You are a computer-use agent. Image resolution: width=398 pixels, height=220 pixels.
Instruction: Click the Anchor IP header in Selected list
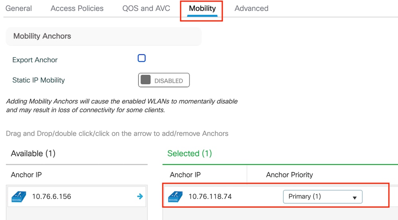pos(185,175)
